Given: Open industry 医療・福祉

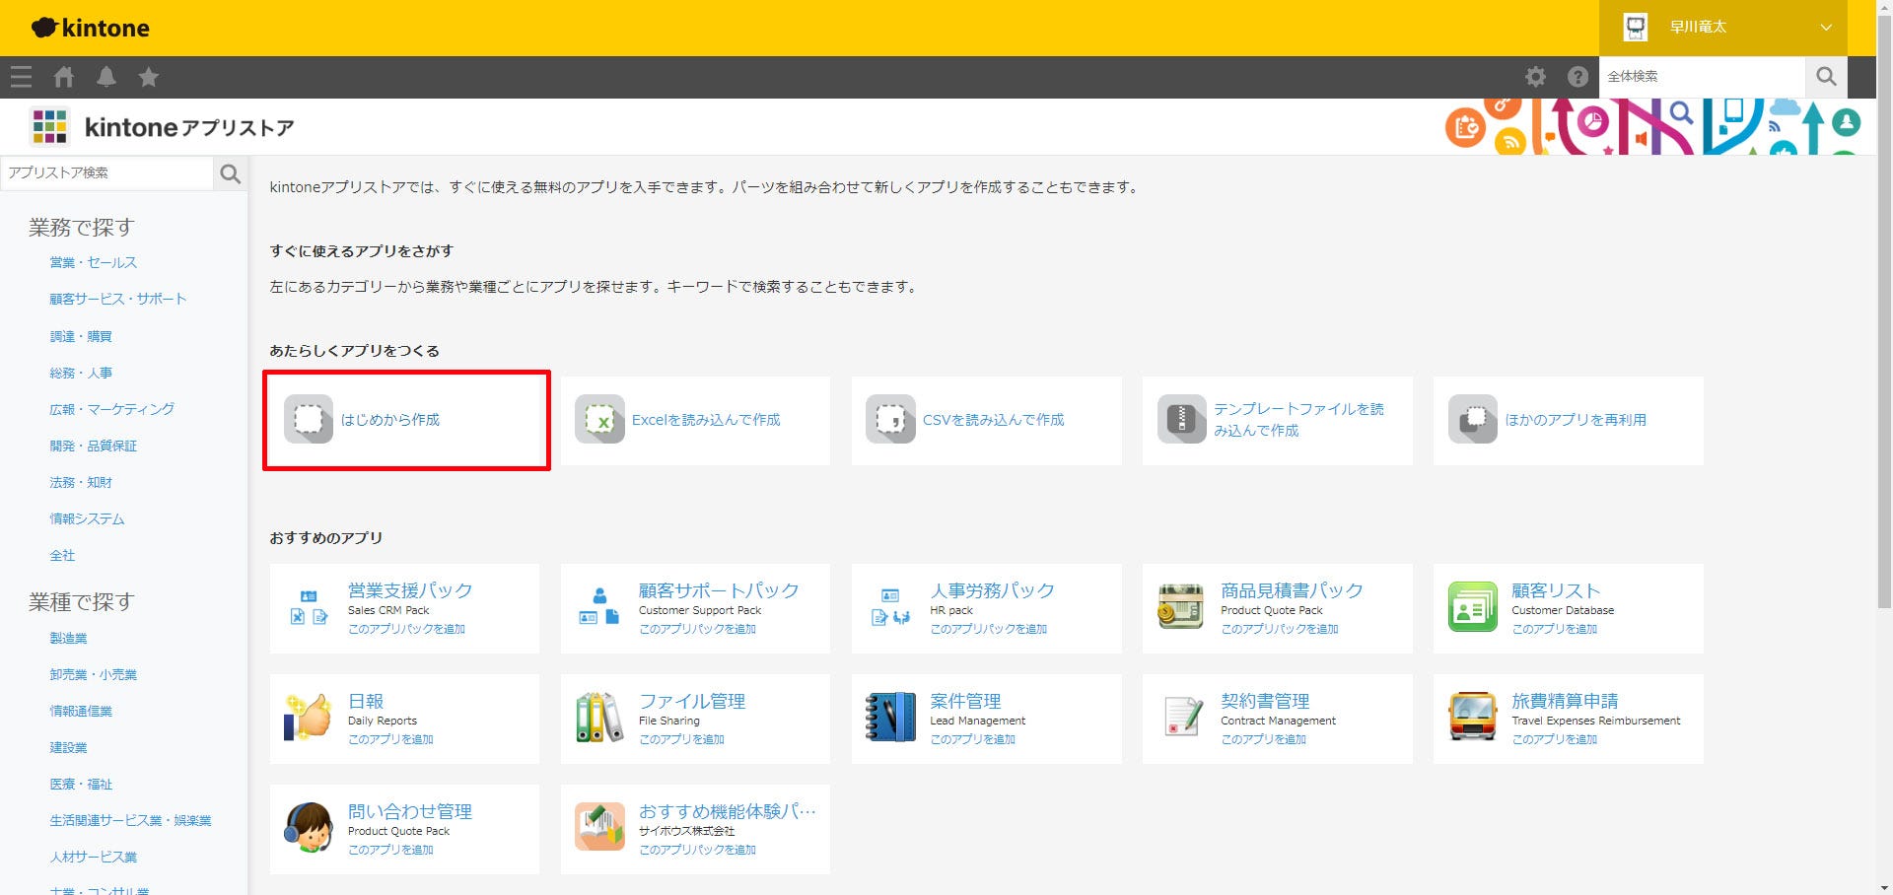Looking at the screenshot, I should click(x=81, y=784).
